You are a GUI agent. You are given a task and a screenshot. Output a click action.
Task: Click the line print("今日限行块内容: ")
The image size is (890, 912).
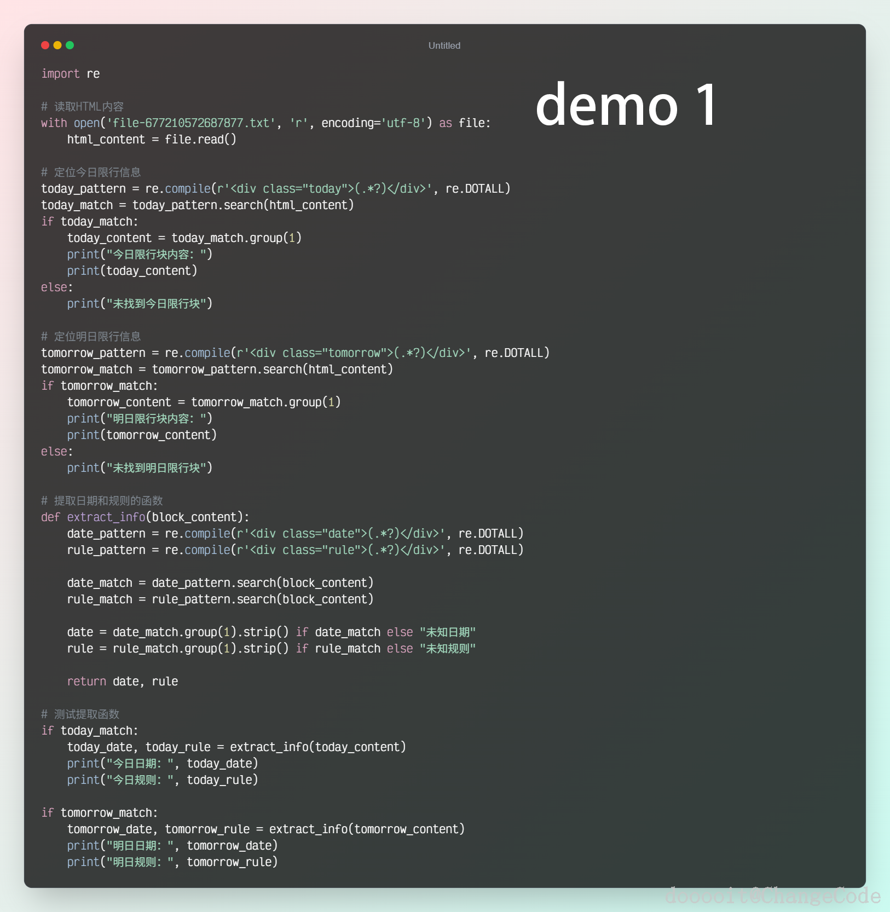coord(140,255)
